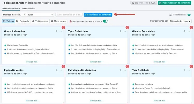Expand Mostrar más on Equipo De Ventas card

click(32, 101)
